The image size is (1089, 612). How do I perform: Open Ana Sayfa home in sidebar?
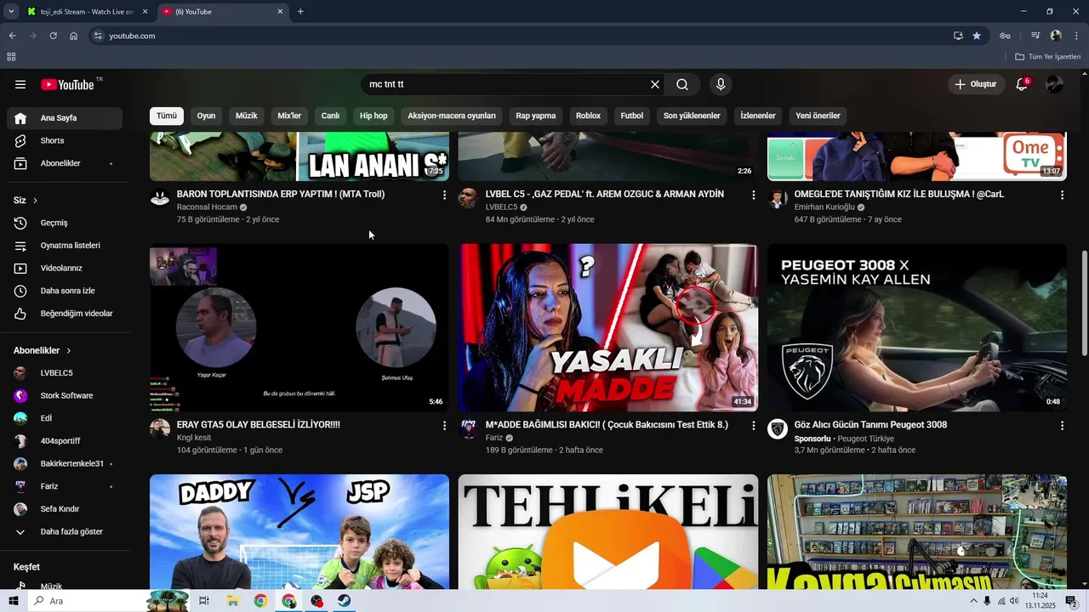coord(65,118)
